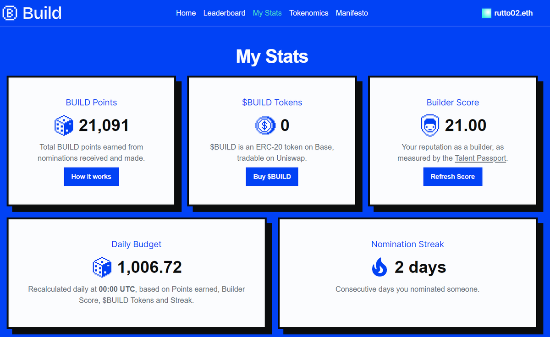550x337 pixels.
Task: Click the avatar square next to rutto02.eth
Action: (487, 13)
